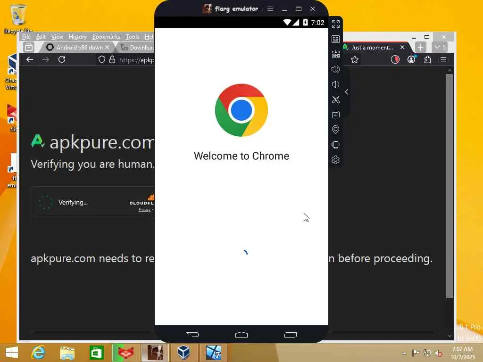Click the Chrome logo in emulator

(x=241, y=110)
